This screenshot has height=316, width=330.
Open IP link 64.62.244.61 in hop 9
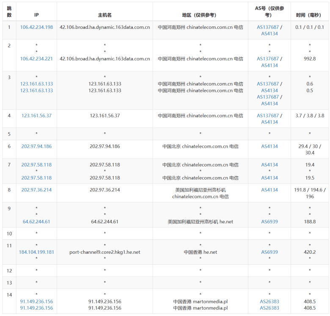pos(36,222)
